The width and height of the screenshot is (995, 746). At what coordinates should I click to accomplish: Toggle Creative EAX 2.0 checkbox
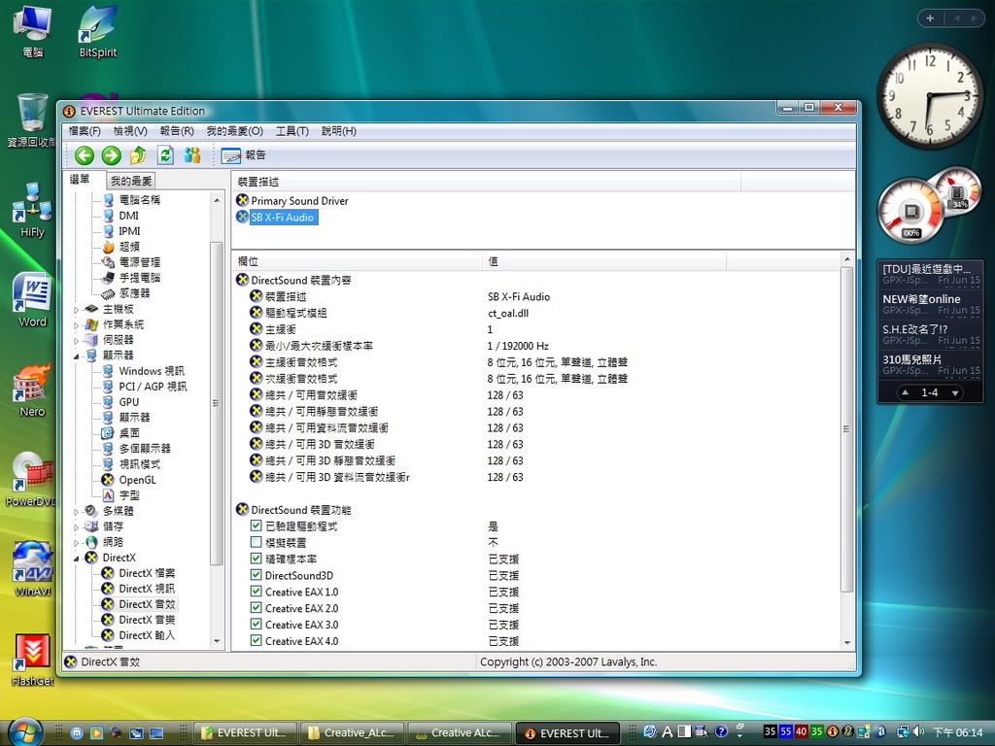(x=257, y=608)
